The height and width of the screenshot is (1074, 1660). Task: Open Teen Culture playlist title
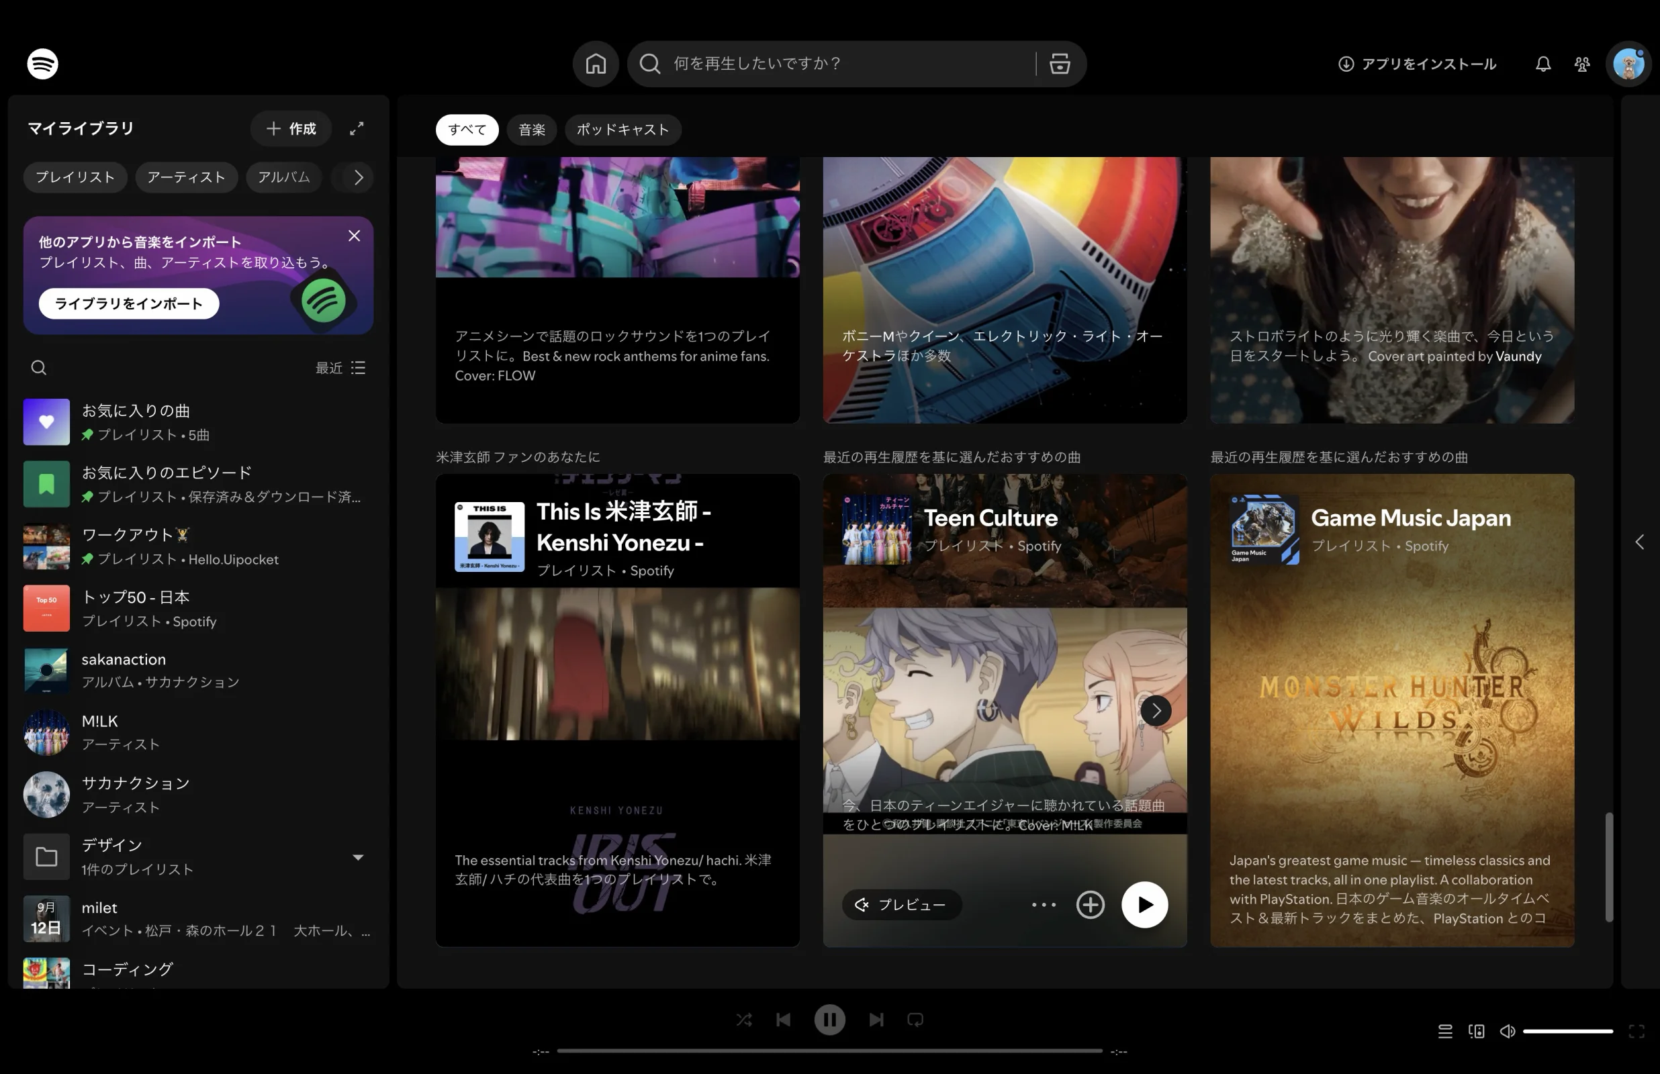tap(990, 518)
